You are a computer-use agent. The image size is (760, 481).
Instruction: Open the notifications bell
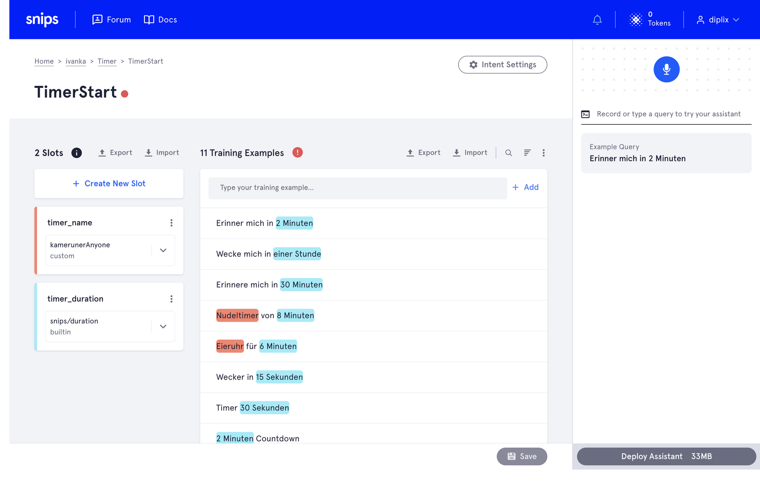click(x=597, y=20)
